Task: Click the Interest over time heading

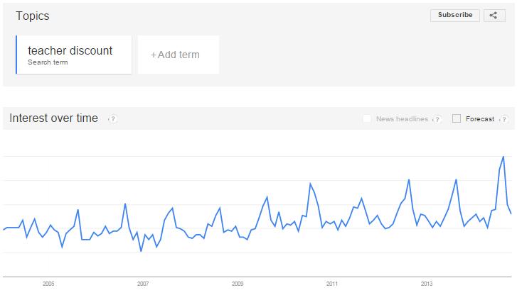Action: [54, 118]
